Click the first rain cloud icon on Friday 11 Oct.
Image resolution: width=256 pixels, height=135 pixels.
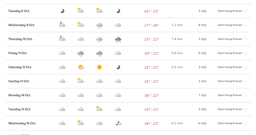pyautogui.click(x=81, y=54)
